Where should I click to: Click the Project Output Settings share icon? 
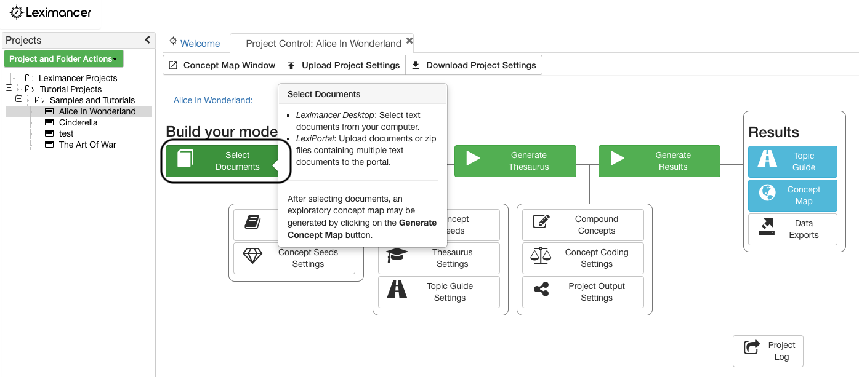(x=540, y=292)
